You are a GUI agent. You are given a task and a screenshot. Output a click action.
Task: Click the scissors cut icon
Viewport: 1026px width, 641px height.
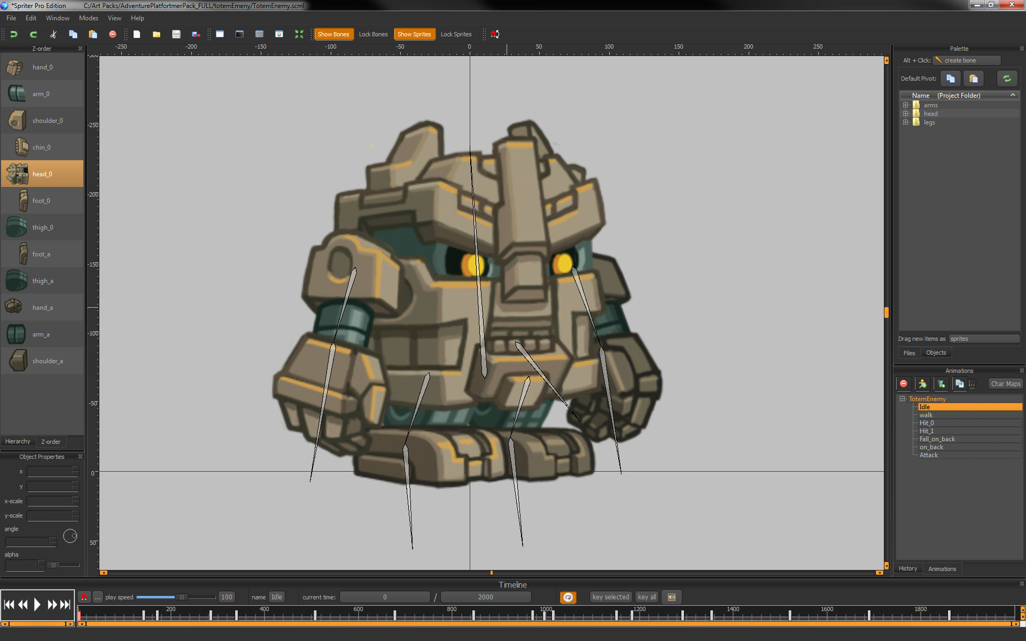[53, 34]
